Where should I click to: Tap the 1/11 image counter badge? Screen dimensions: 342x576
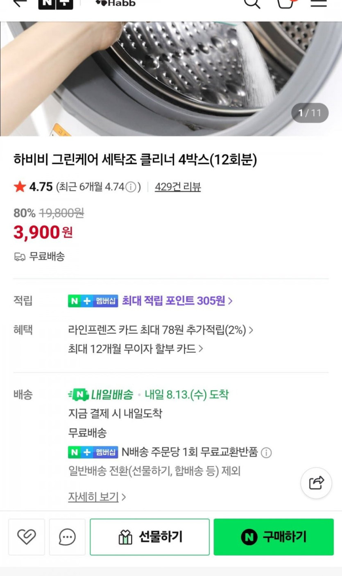tap(310, 113)
